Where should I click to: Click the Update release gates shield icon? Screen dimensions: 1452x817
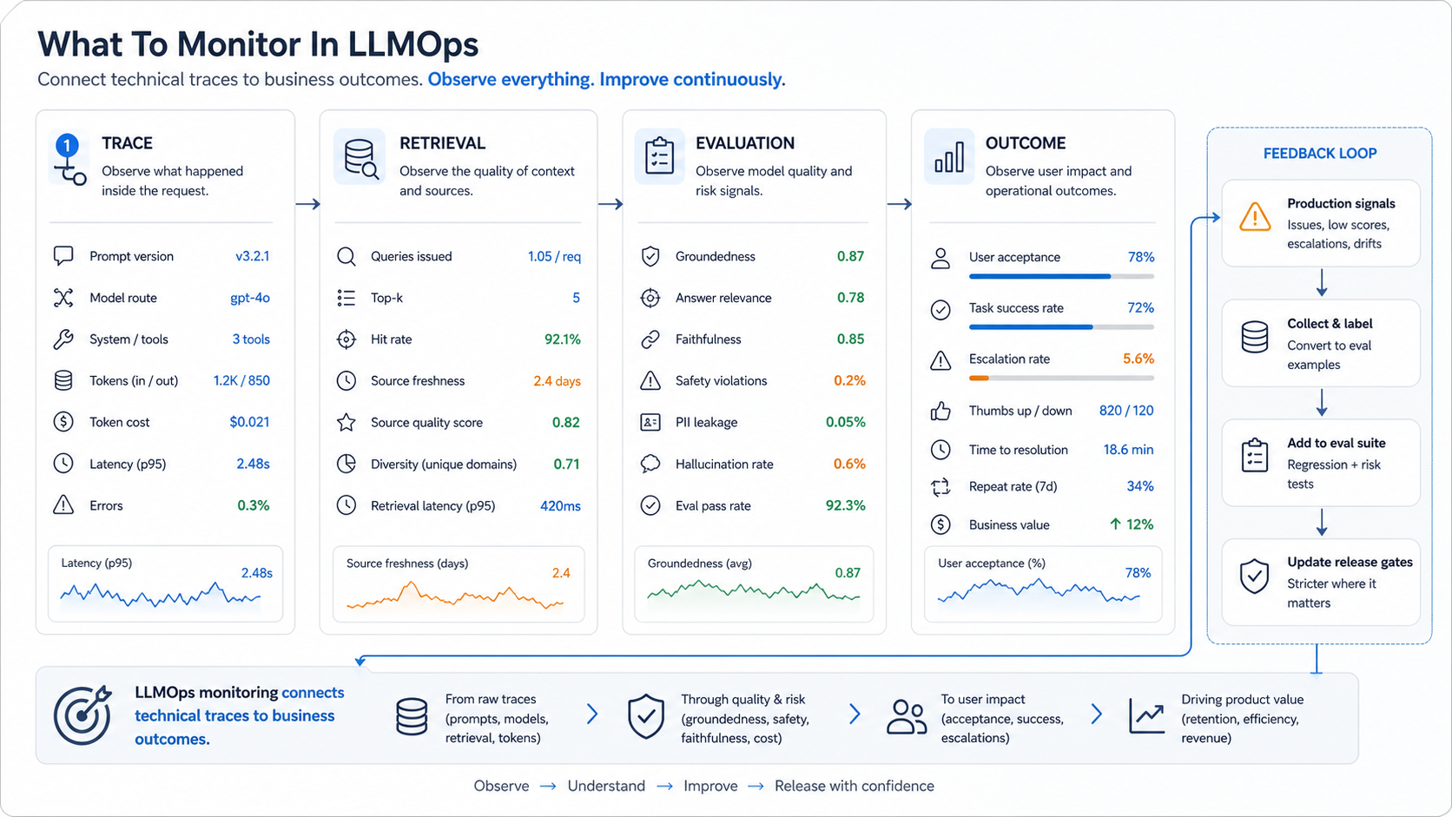[1255, 576]
